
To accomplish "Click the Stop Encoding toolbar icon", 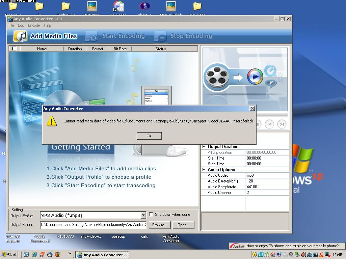I will tap(160, 36).
